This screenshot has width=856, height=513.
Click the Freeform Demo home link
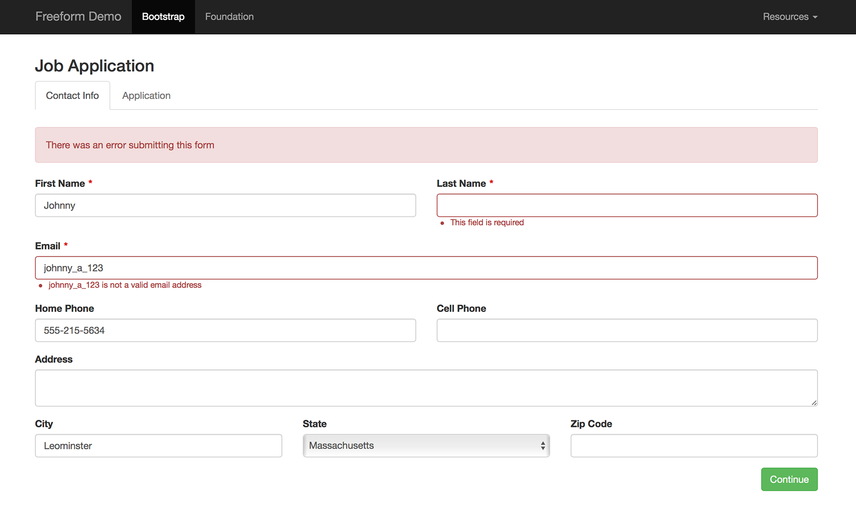point(78,16)
